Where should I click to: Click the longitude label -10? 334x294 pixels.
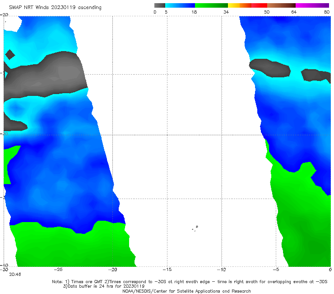tap(222, 270)
